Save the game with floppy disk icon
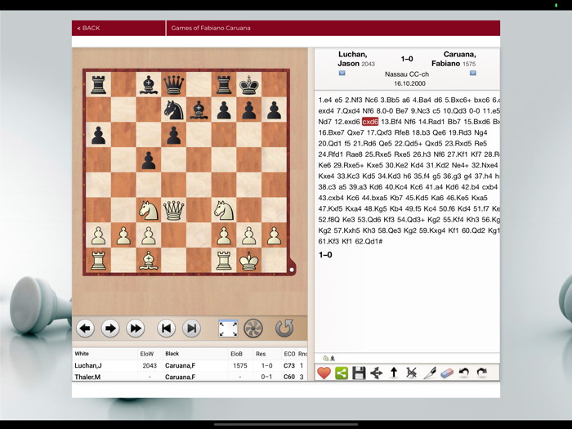The width and height of the screenshot is (572, 429). [359, 373]
